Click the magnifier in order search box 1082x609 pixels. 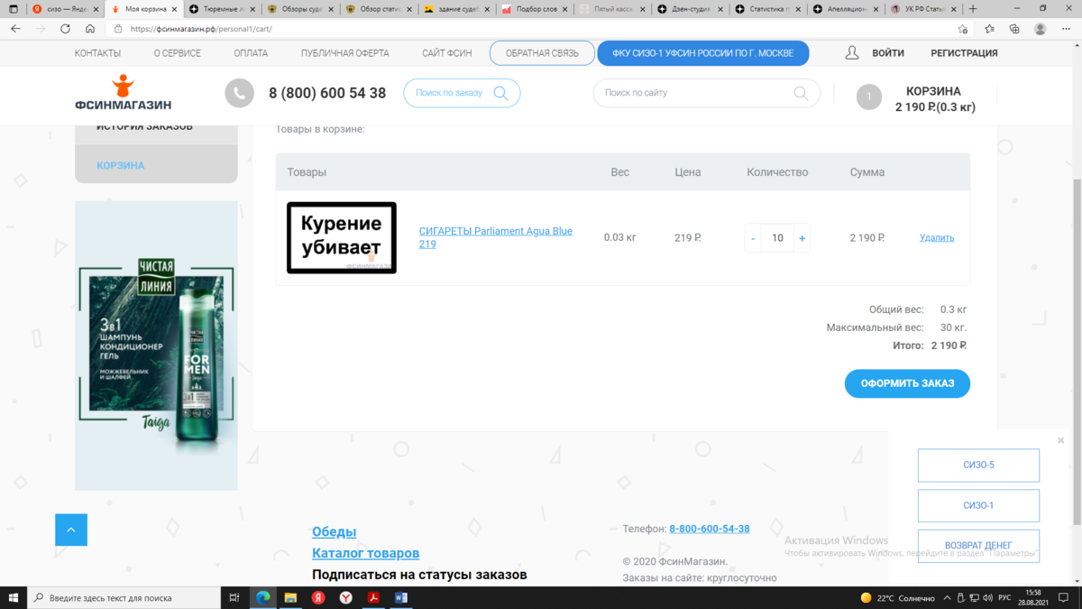(500, 93)
